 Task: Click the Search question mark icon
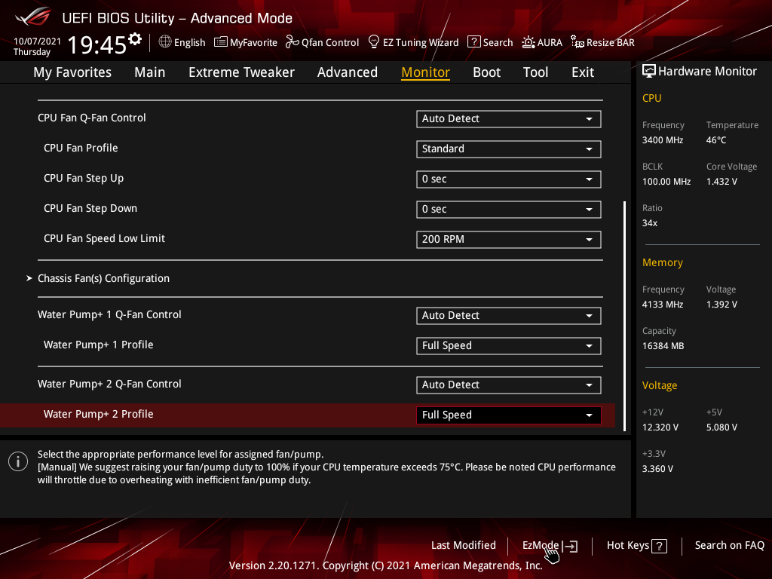pyautogui.click(x=473, y=42)
